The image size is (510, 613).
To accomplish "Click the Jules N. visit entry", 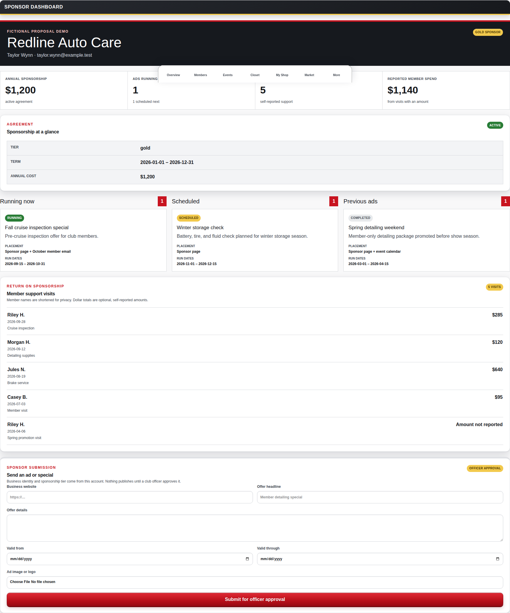I will click(255, 376).
